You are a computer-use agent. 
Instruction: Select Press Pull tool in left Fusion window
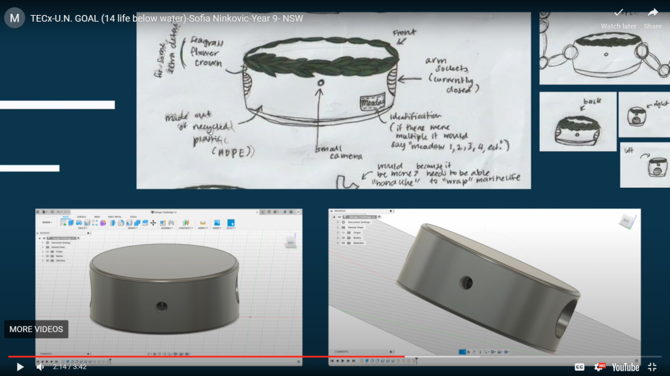pos(113,222)
